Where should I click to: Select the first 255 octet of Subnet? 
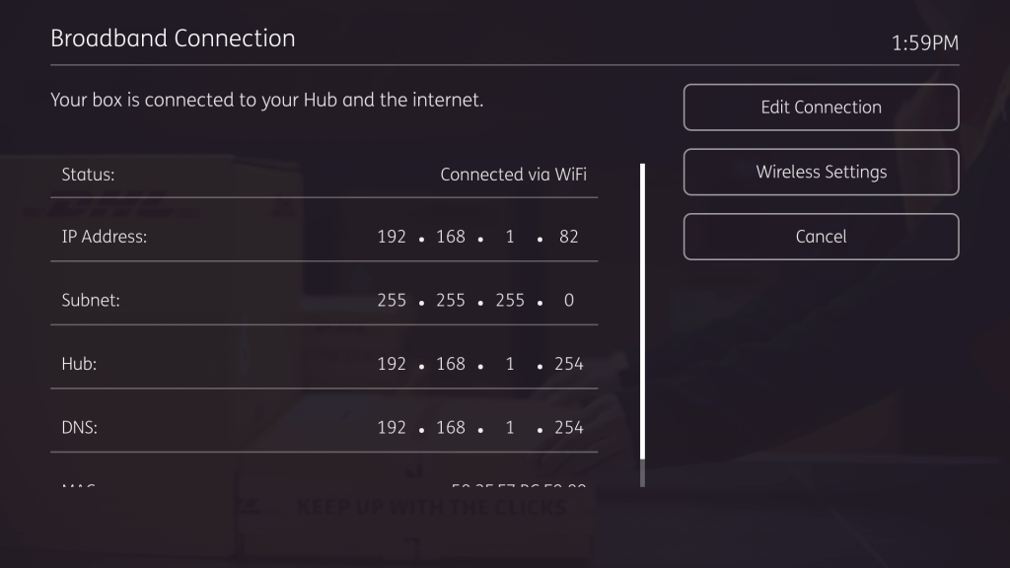click(x=392, y=301)
